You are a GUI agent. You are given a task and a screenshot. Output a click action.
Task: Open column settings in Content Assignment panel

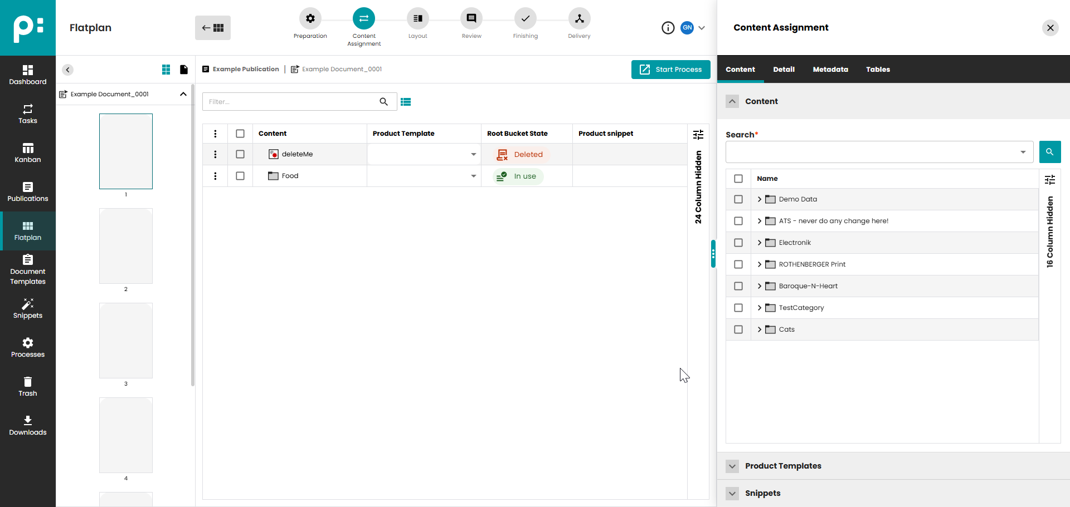point(1049,179)
